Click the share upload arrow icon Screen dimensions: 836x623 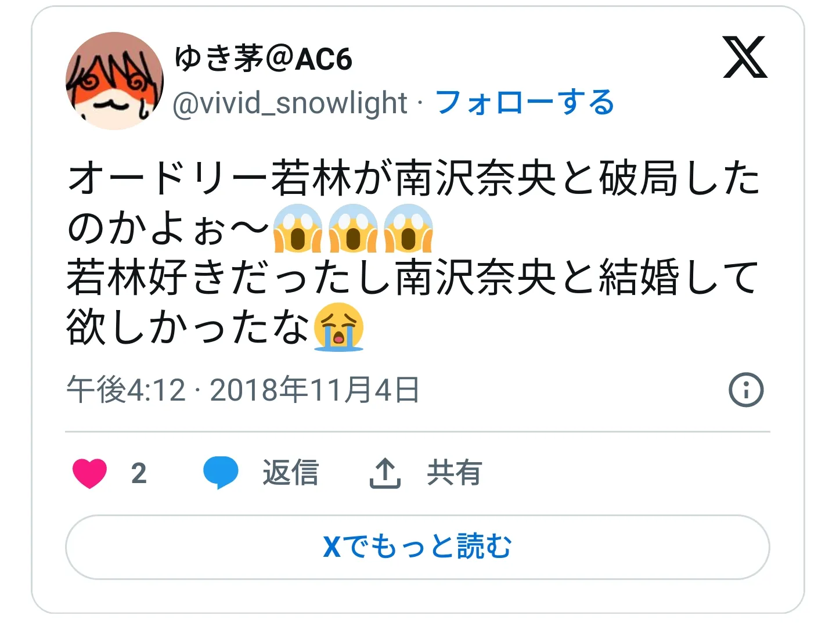[385, 473]
